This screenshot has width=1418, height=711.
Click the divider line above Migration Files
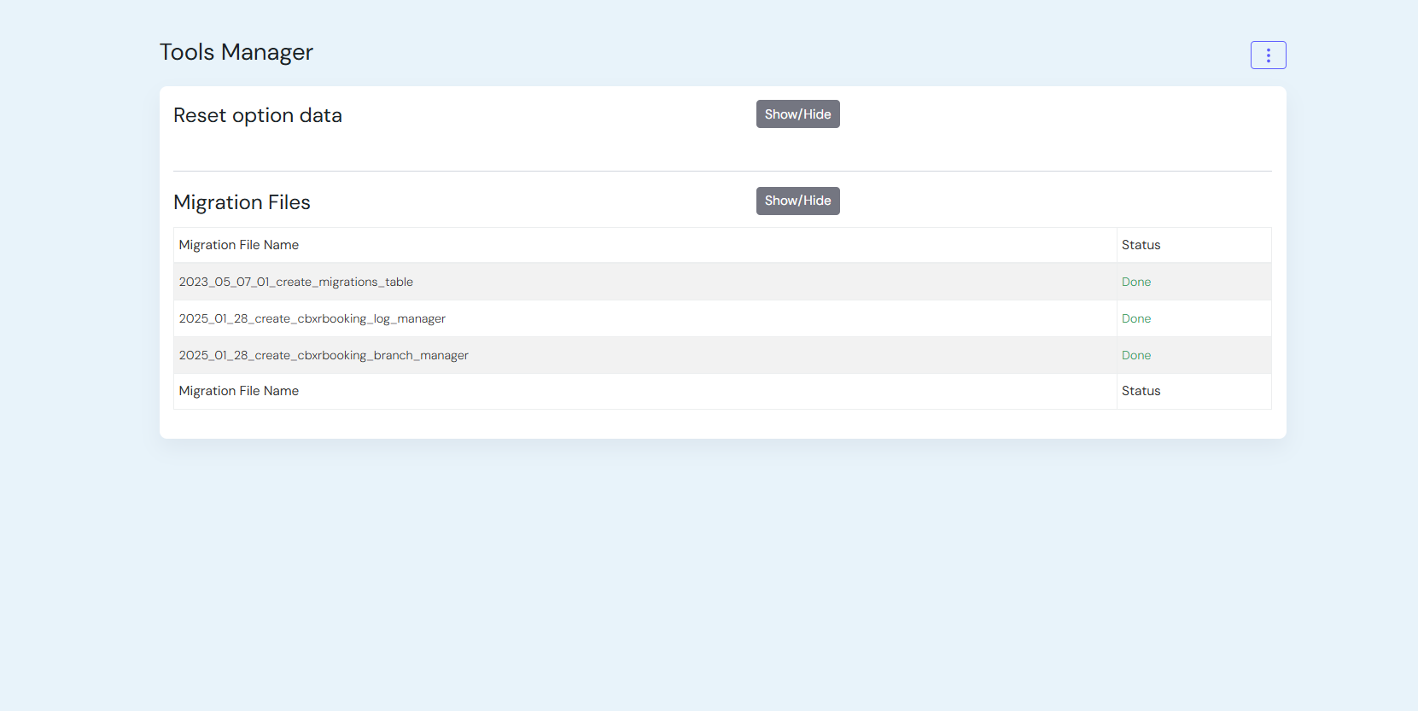[722, 171]
